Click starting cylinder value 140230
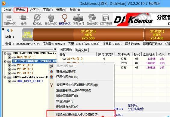 151,63
